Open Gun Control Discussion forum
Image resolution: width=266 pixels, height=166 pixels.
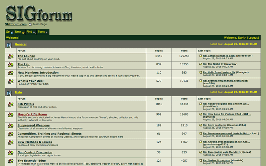tap(35, 152)
